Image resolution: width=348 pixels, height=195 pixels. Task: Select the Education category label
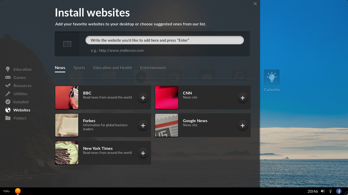[x=22, y=69]
